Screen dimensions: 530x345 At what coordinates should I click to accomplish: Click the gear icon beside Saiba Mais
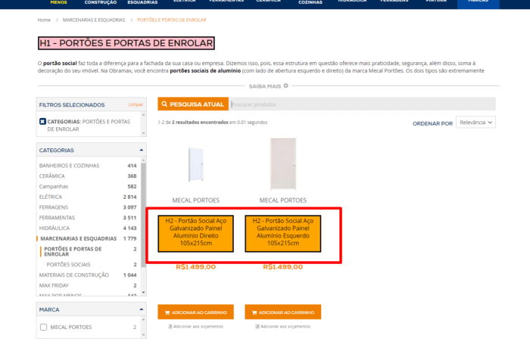pos(285,86)
